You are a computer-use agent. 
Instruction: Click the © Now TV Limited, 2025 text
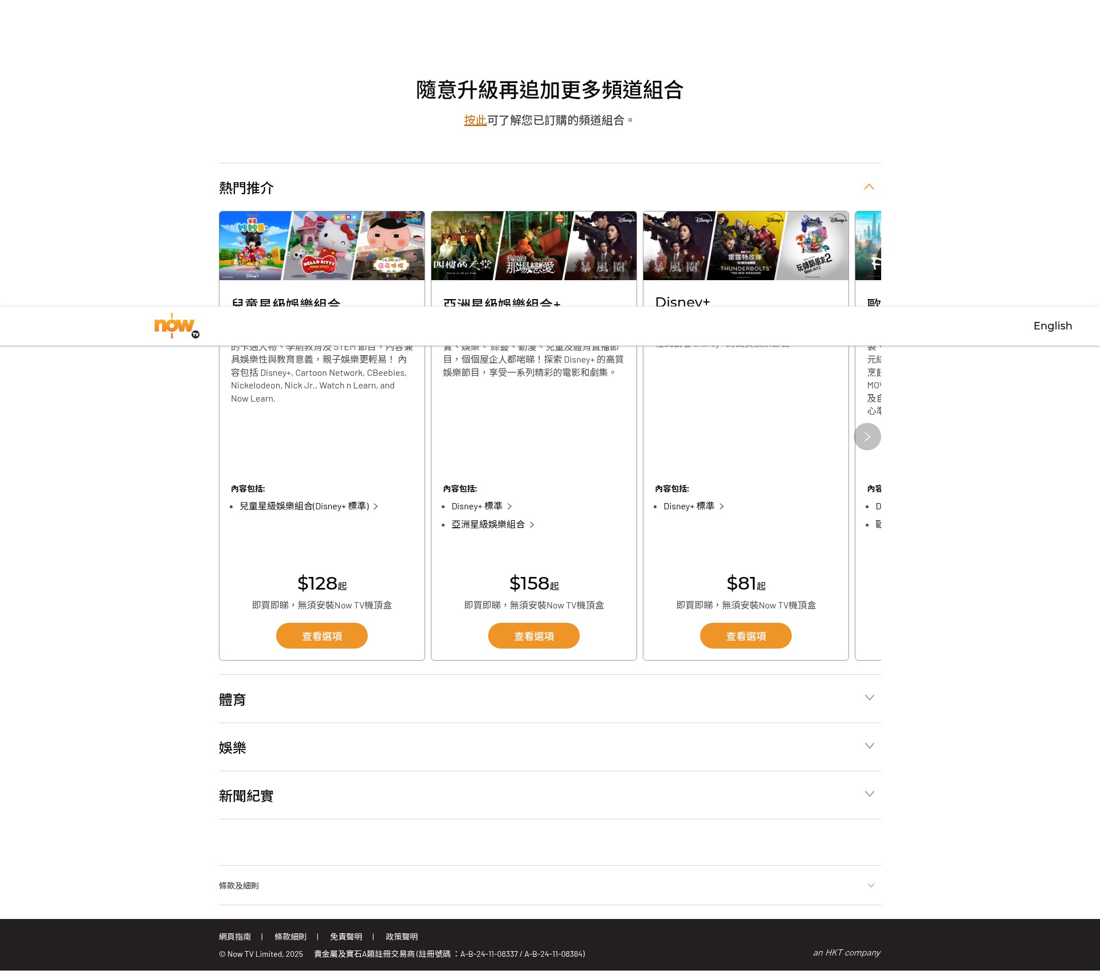pyautogui.click(x=261, y=955)
